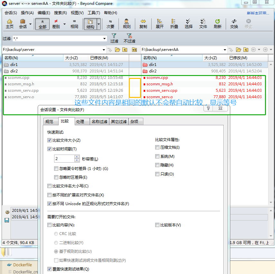Click the 相同 show-same toolbar icon

(74, 24)
